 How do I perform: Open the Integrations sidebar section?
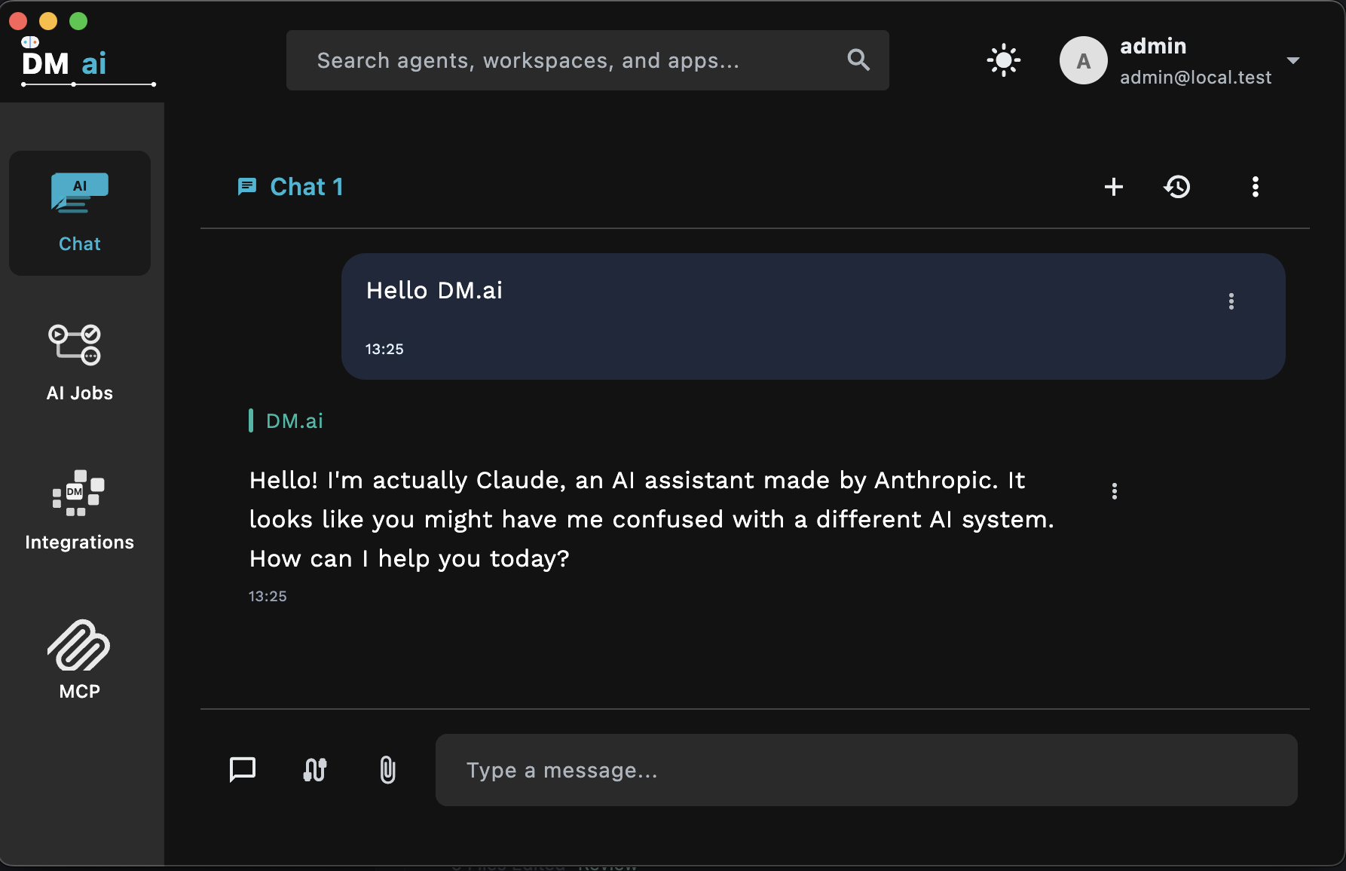[79, 510]
